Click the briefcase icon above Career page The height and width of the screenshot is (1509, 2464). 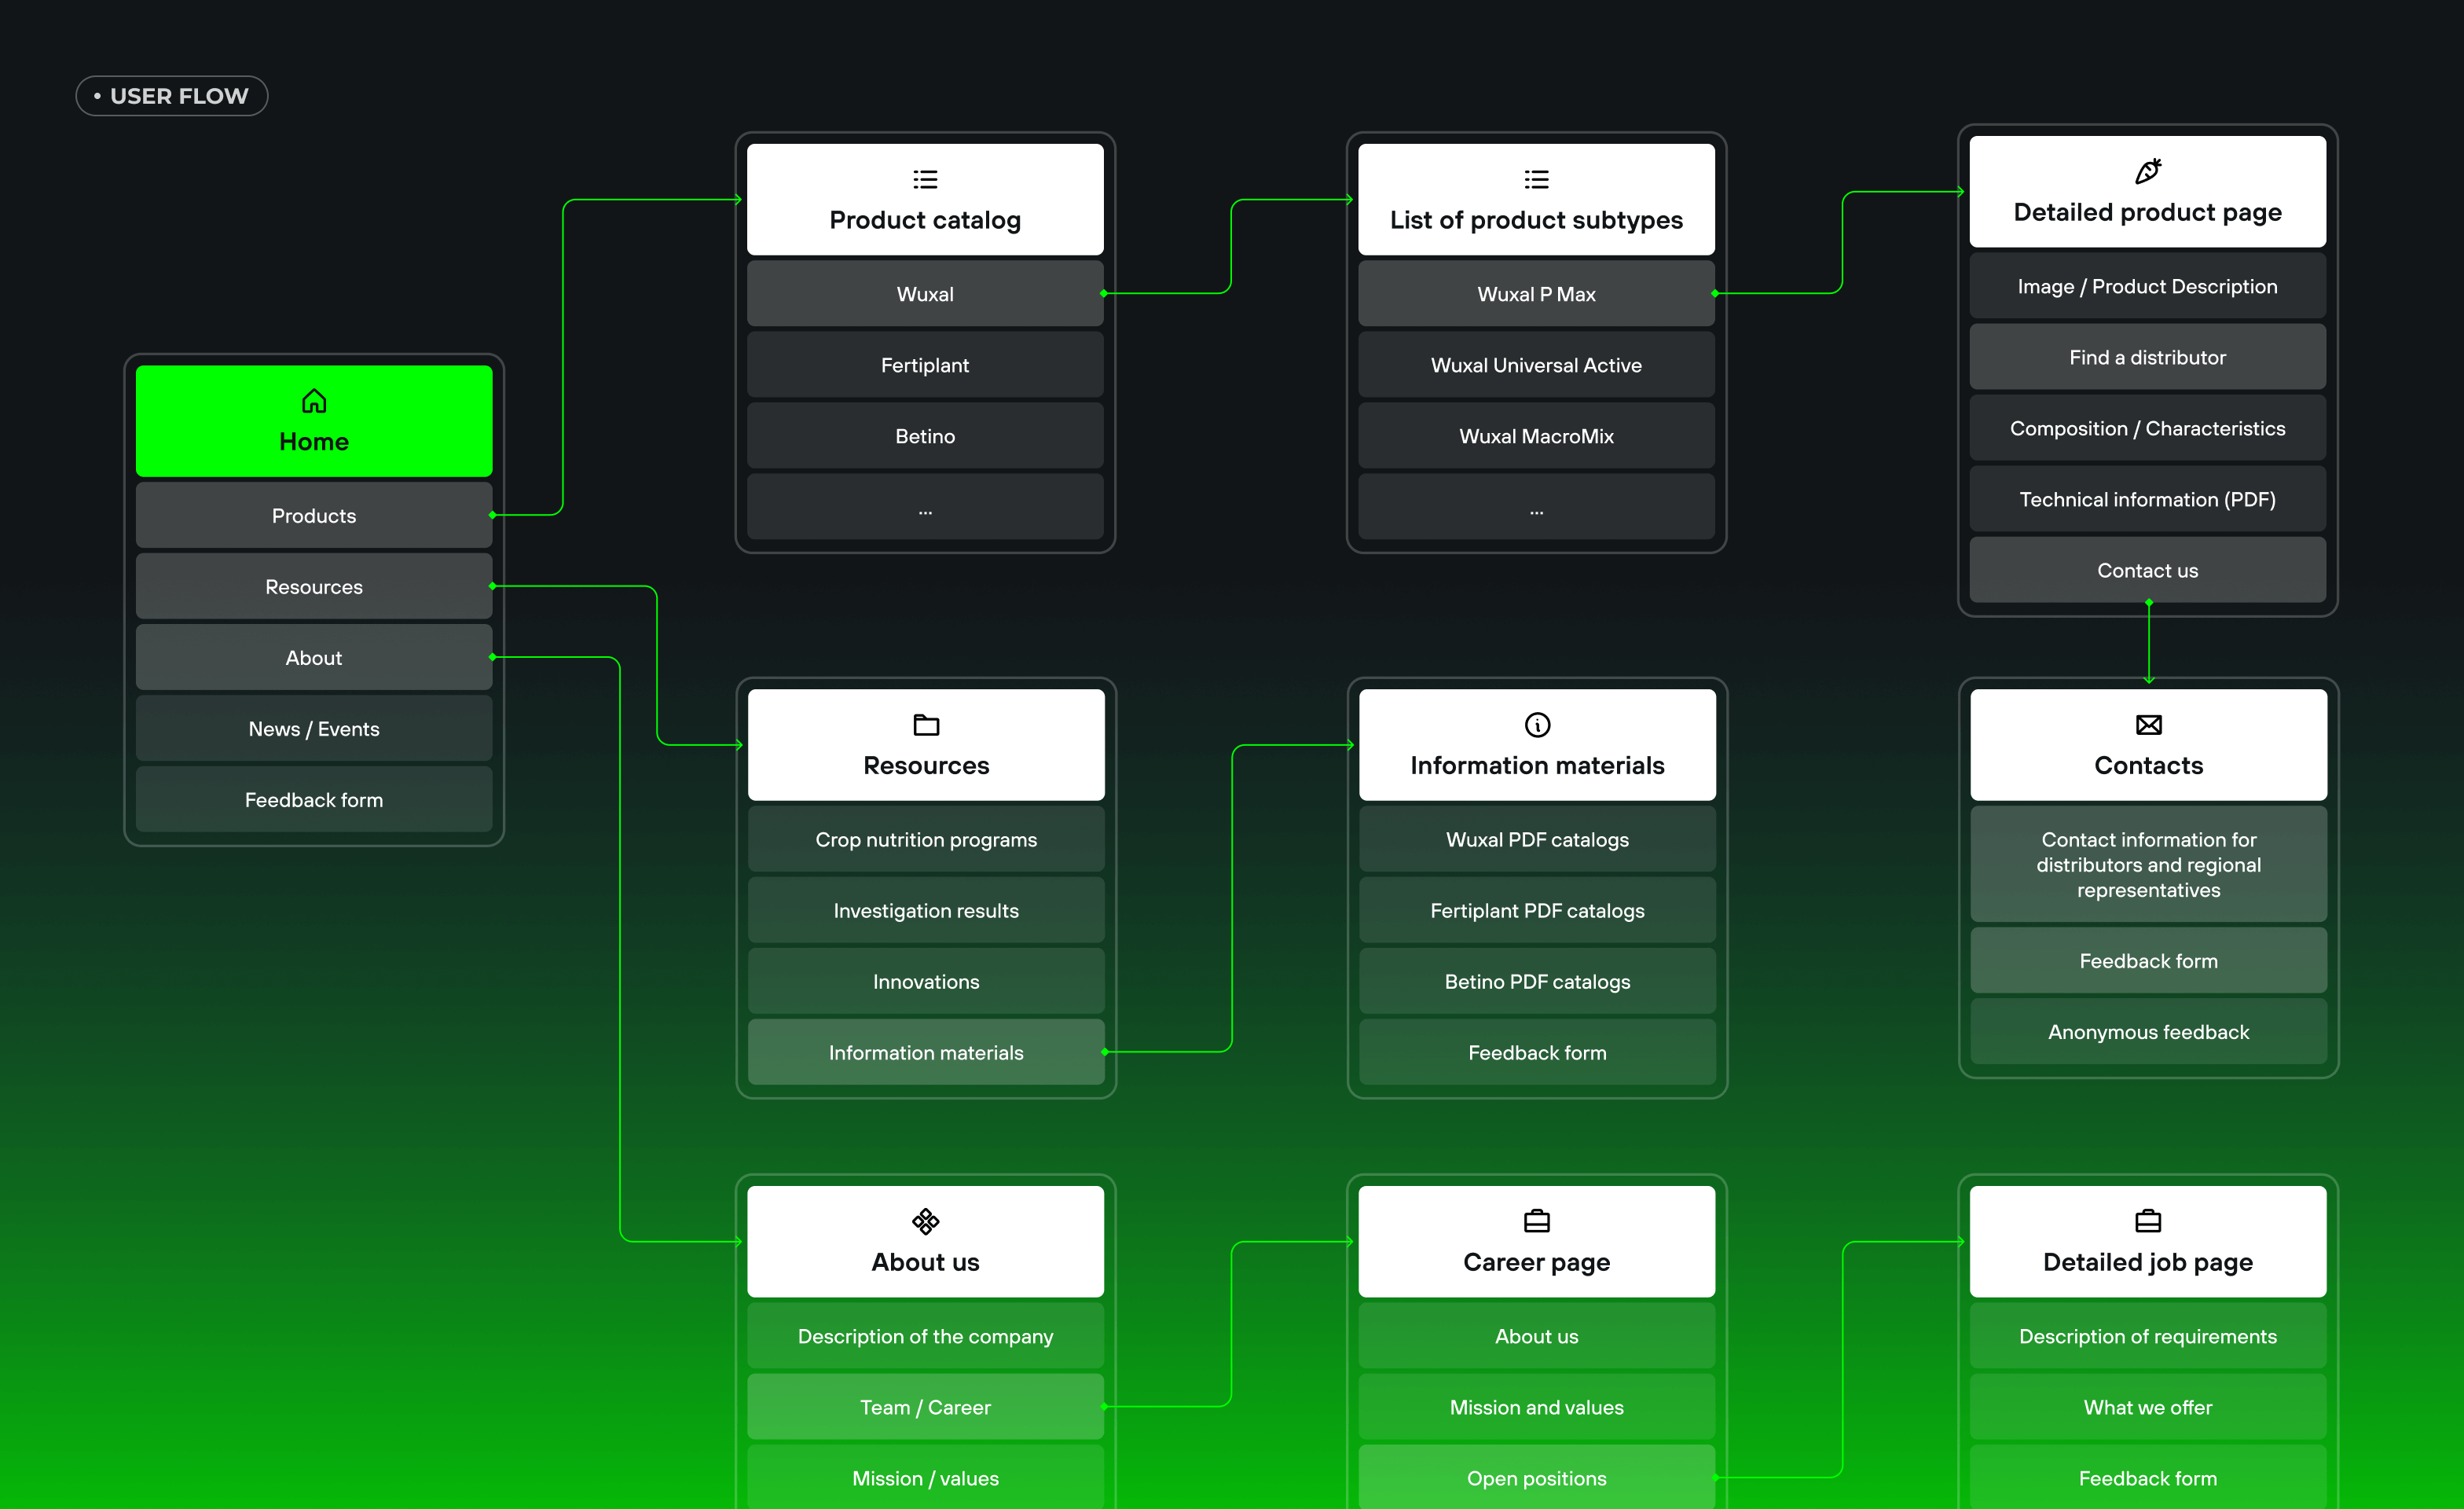(x=1536, y=1221)
